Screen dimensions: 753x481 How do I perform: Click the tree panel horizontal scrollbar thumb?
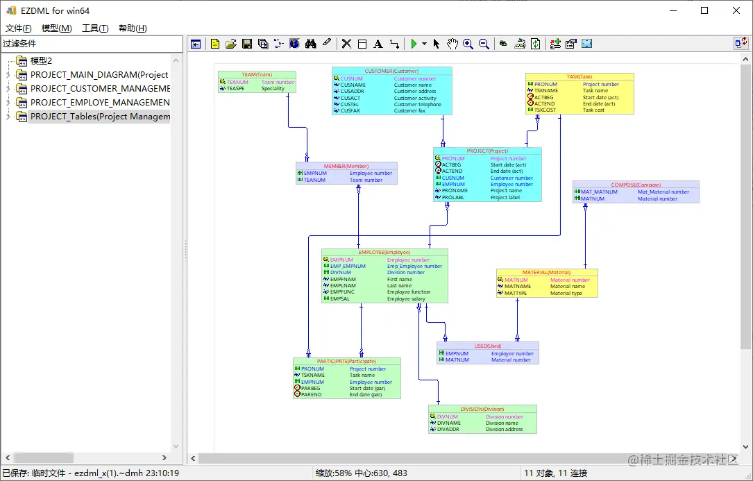click(44, 457)
